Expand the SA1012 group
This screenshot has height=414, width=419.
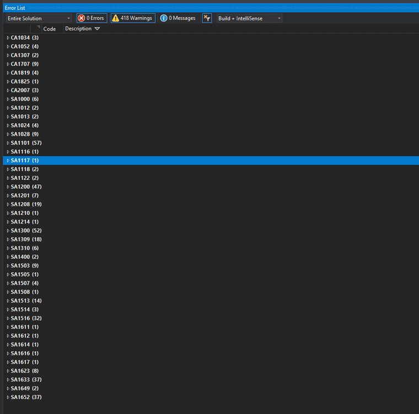point(8,108)
